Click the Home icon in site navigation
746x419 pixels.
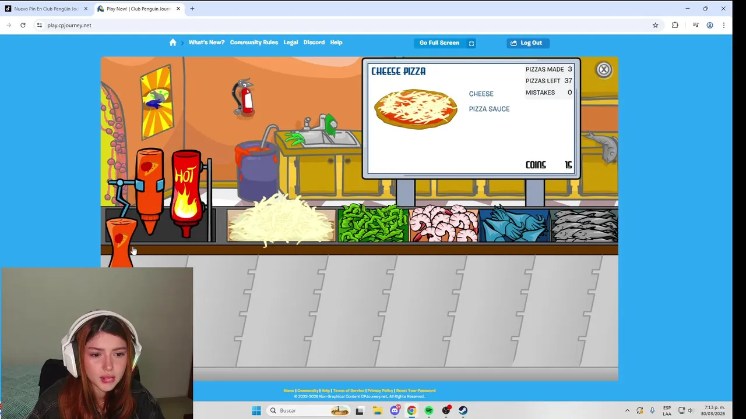[173, 42]
